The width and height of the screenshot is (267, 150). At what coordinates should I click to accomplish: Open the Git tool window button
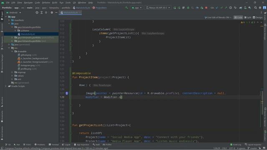click(x=8, y=145)
